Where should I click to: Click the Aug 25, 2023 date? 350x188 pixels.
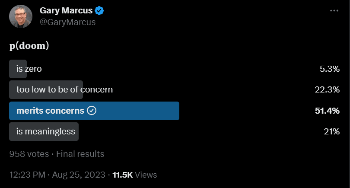pyautogui.click(x=79, y=175)
